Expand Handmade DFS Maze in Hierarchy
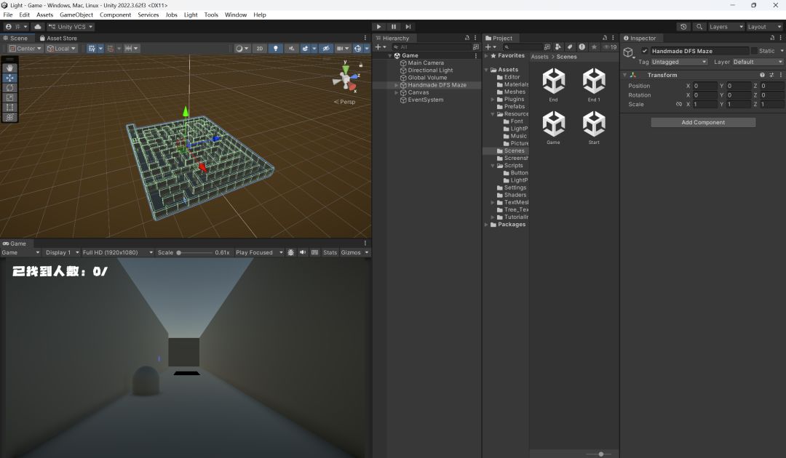The width and height of the screenshot is (786, 458). (397, 85)
